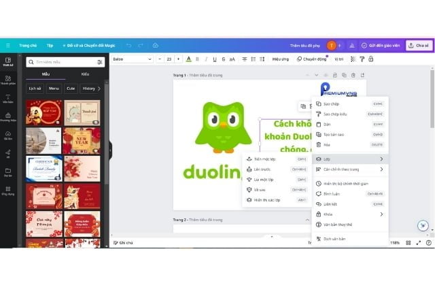
Task: Toggle italic formatting
Action: pyautogui.click(x=206, y=59)
